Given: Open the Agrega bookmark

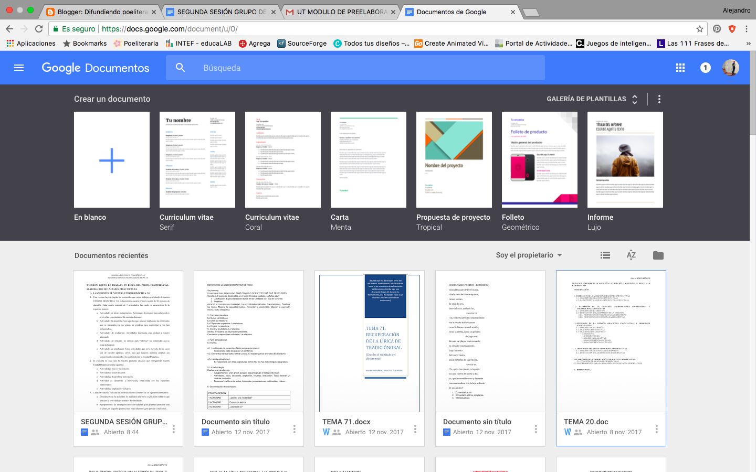Looking at the screenshot, I should pyautogui.click(x=255, y=44).
